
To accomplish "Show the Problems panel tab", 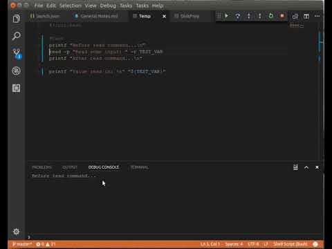I will [x=41, y=167].
